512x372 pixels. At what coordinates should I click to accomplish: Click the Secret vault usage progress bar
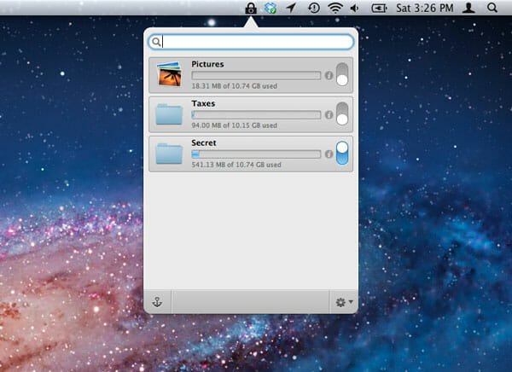click(256, 154)
